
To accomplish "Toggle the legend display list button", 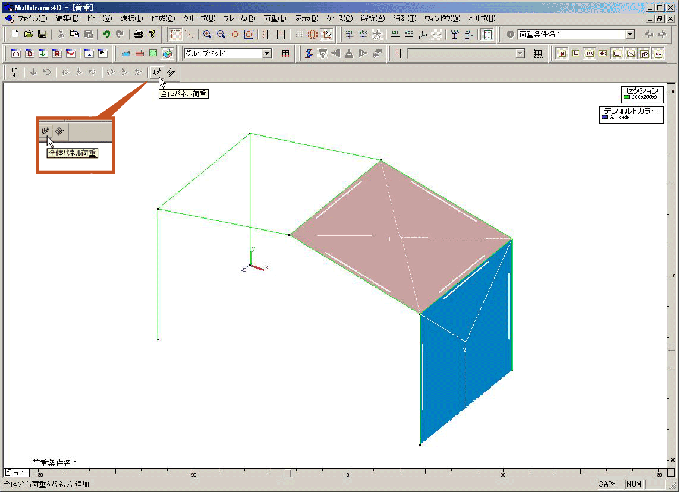I will [x=488, y=34].
